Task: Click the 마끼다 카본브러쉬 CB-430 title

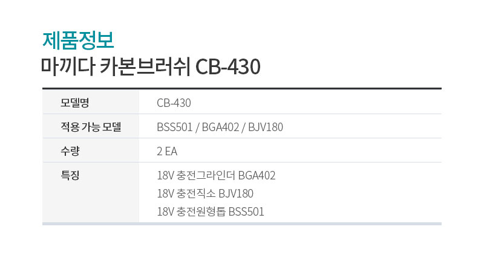Action: click(x=151, y=66)
